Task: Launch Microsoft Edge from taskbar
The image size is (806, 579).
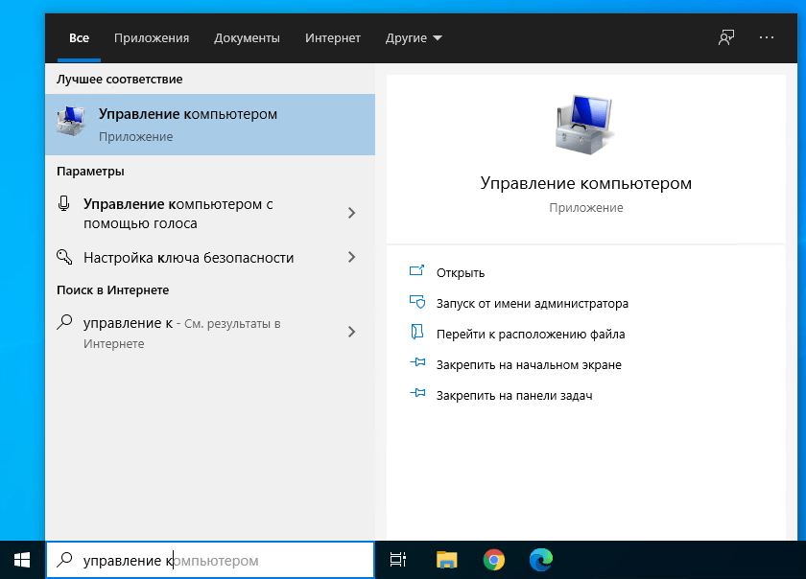Action: pos(541,560)
